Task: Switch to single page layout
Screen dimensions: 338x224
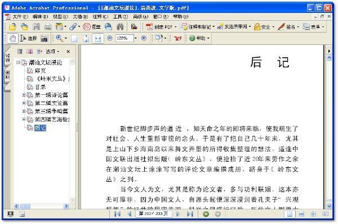Action: tap(290, 214)
